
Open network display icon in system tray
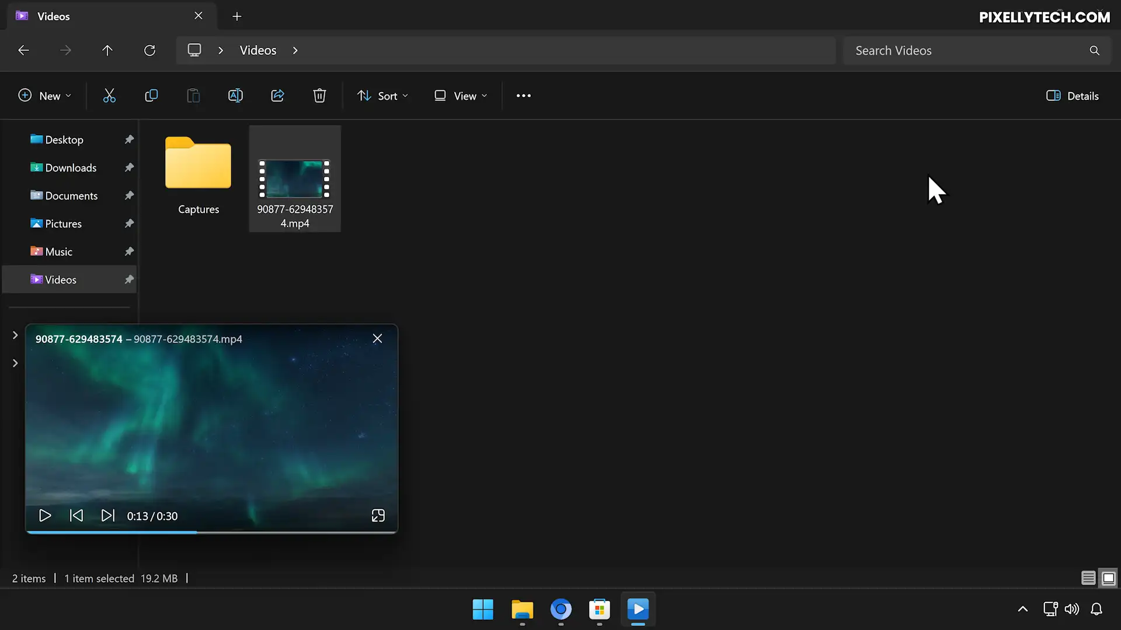click(1050, 610)
